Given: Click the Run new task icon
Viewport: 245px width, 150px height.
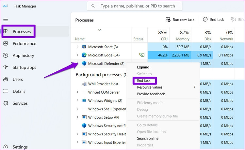Looking at the screenshot, I should pos(168,20).
